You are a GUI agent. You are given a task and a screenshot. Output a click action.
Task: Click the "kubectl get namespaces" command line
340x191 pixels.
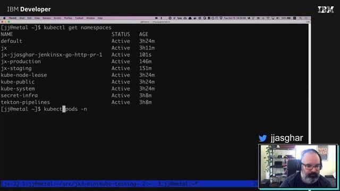point(78,28)
